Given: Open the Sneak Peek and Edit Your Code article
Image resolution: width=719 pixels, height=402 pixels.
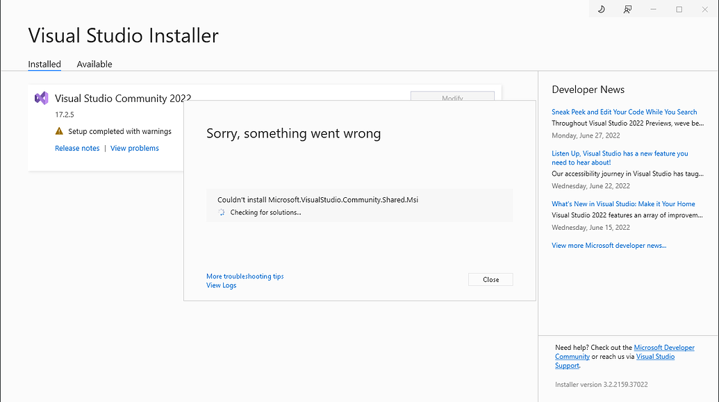Looking at the screenshot, I should coord(624,111).
